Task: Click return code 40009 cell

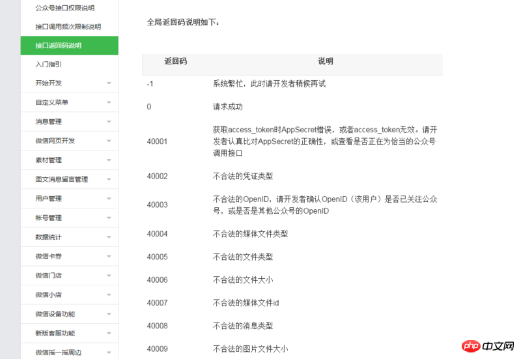Action: tap(157, 349)
